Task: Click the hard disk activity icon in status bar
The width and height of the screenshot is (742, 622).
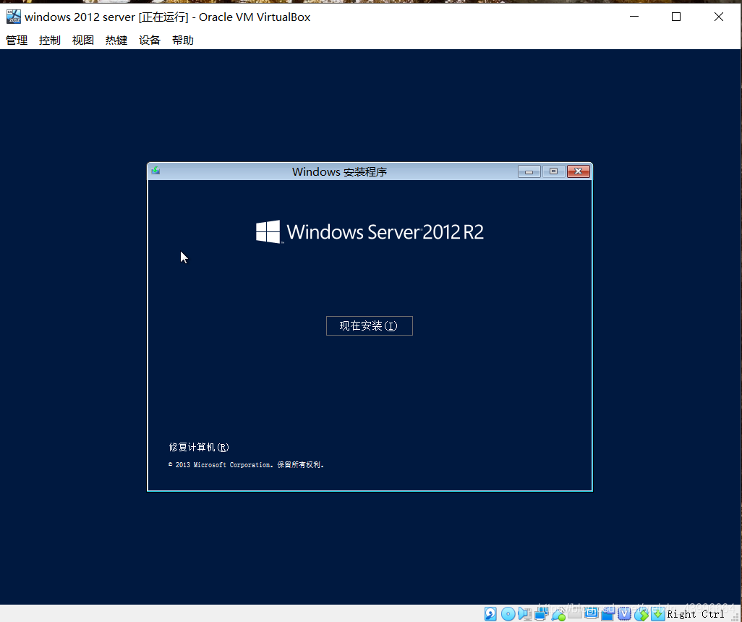Action: click(490, 614)
